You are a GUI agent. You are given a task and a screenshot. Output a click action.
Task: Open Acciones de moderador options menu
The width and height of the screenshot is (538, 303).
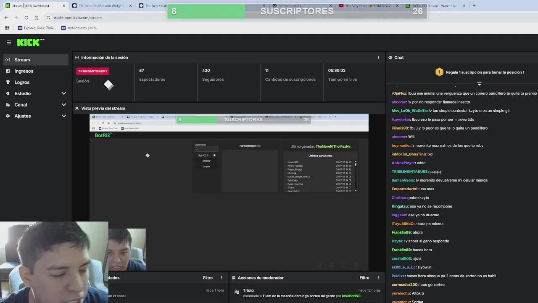(378, 278)
